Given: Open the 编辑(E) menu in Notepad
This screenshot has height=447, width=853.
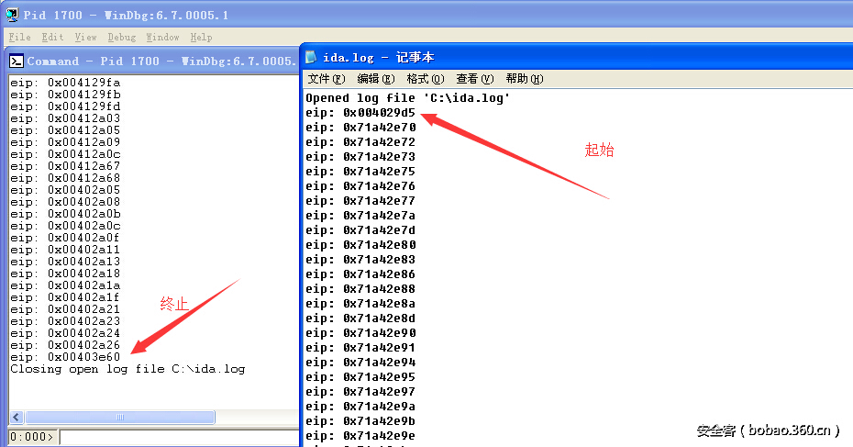Looking at the screenshot, I should [375, 79].
